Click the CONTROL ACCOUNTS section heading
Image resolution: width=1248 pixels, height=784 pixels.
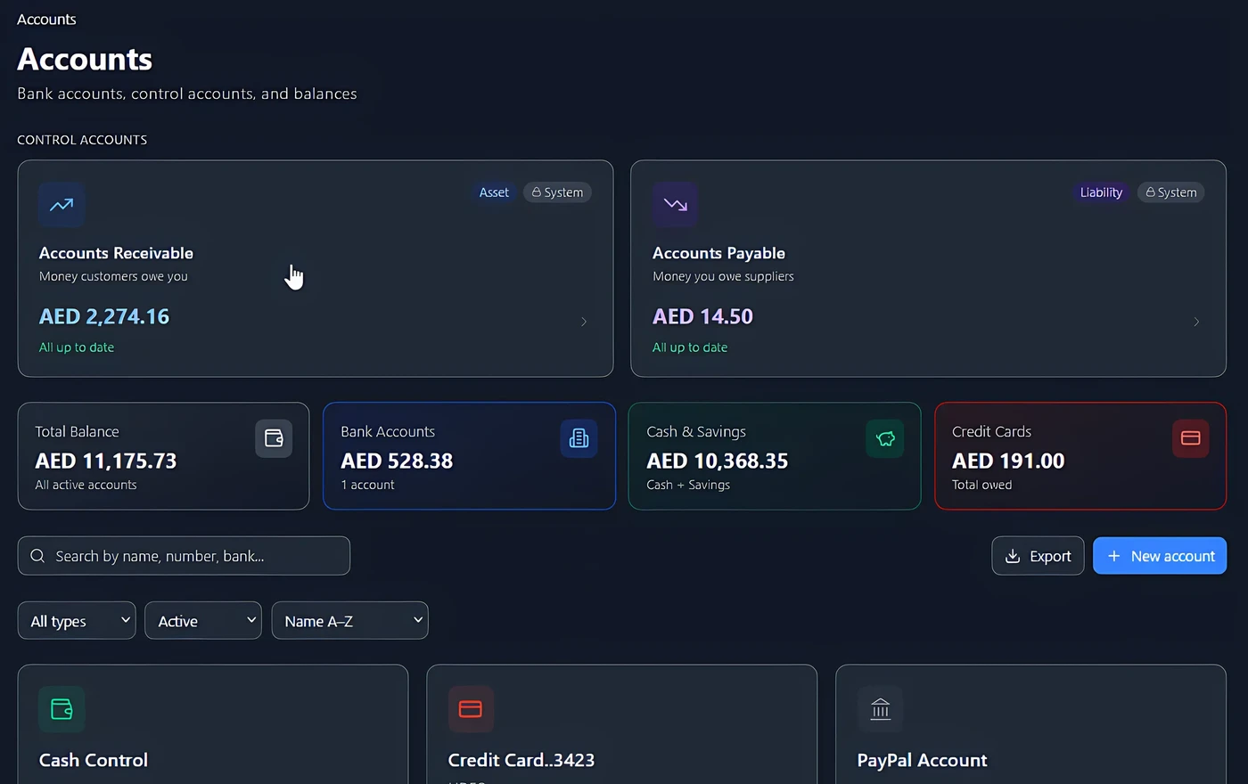click(x=82, y=140)
